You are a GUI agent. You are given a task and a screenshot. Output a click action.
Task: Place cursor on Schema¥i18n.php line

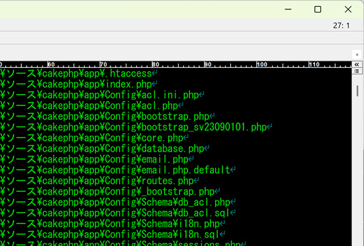pos(113,224)
